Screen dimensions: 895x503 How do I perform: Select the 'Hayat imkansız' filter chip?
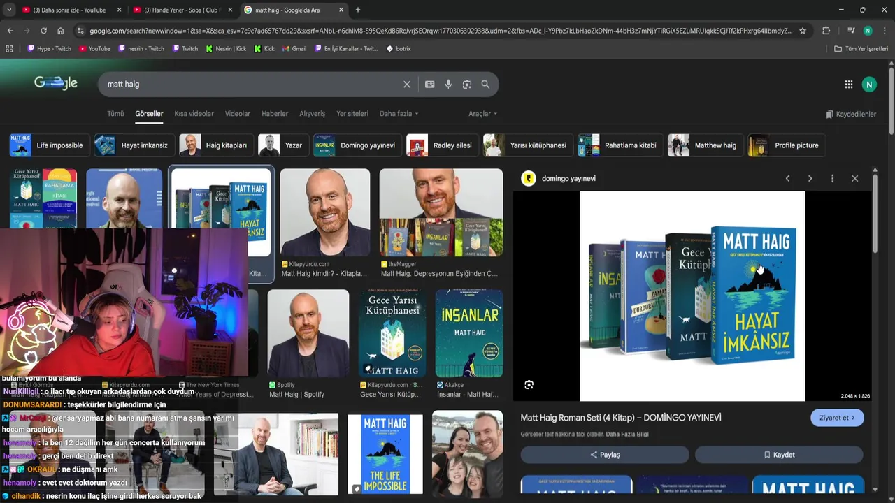click(134, 145)
